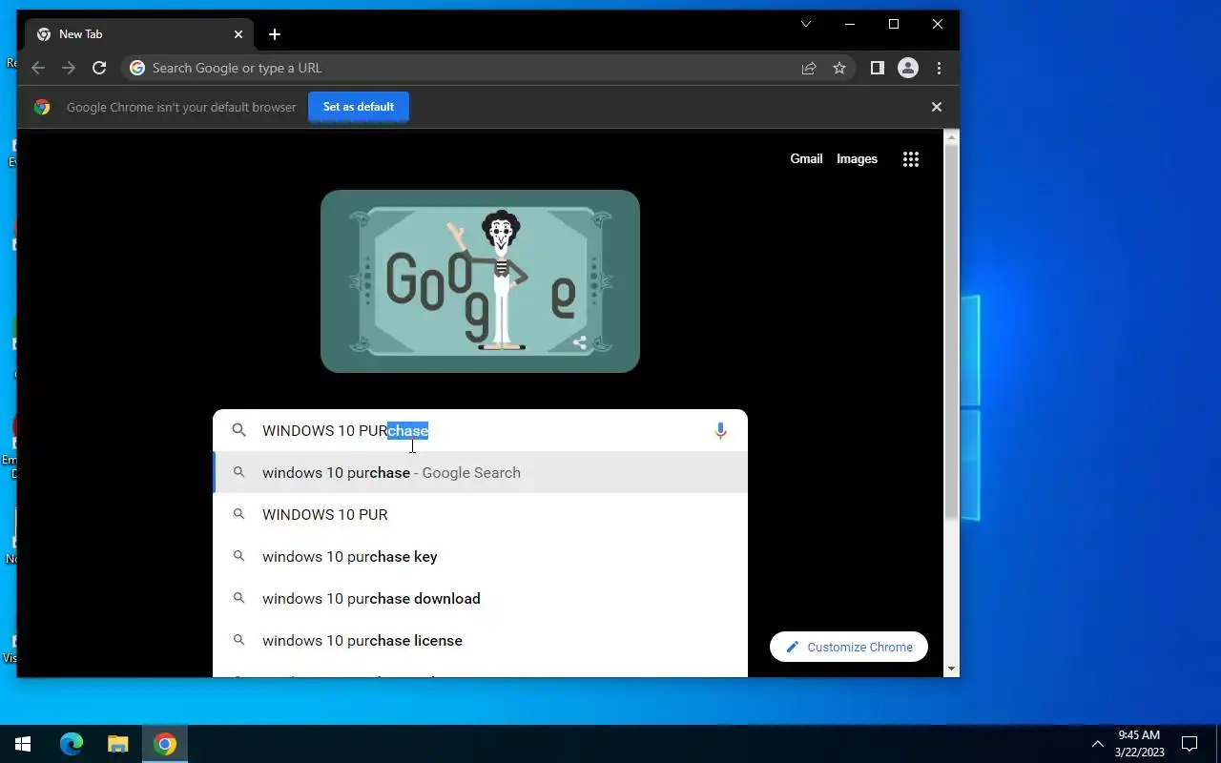Click the scrollbar down arrow
Viewport: 1221px width, 763px height.
coord(951,669)
